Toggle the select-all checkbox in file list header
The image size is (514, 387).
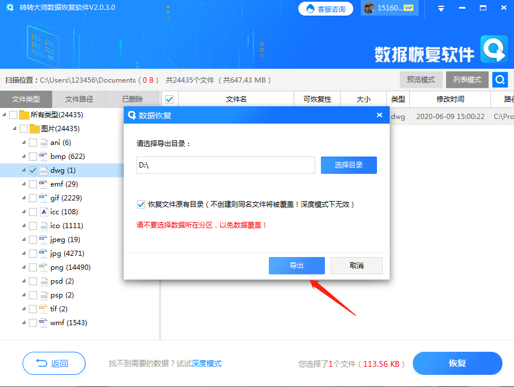point(168,99)
